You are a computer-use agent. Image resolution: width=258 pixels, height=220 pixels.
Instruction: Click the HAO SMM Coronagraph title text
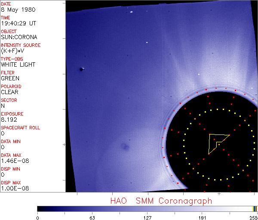(x=161, y=201)
